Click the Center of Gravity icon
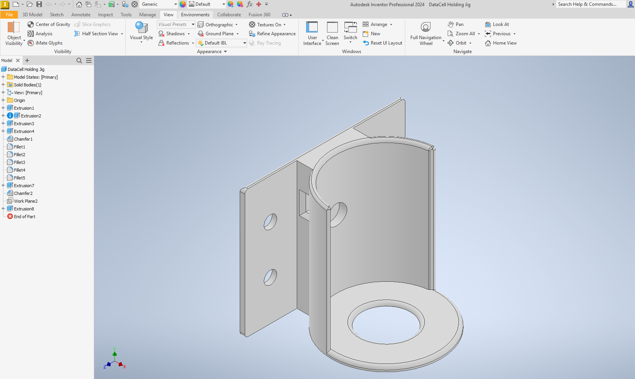 point(30,24)
